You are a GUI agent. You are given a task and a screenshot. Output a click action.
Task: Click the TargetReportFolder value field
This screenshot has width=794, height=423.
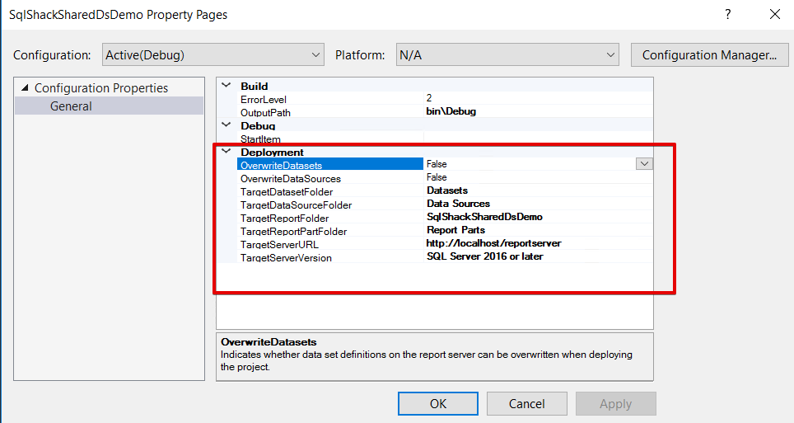click(x=537, y=217)
